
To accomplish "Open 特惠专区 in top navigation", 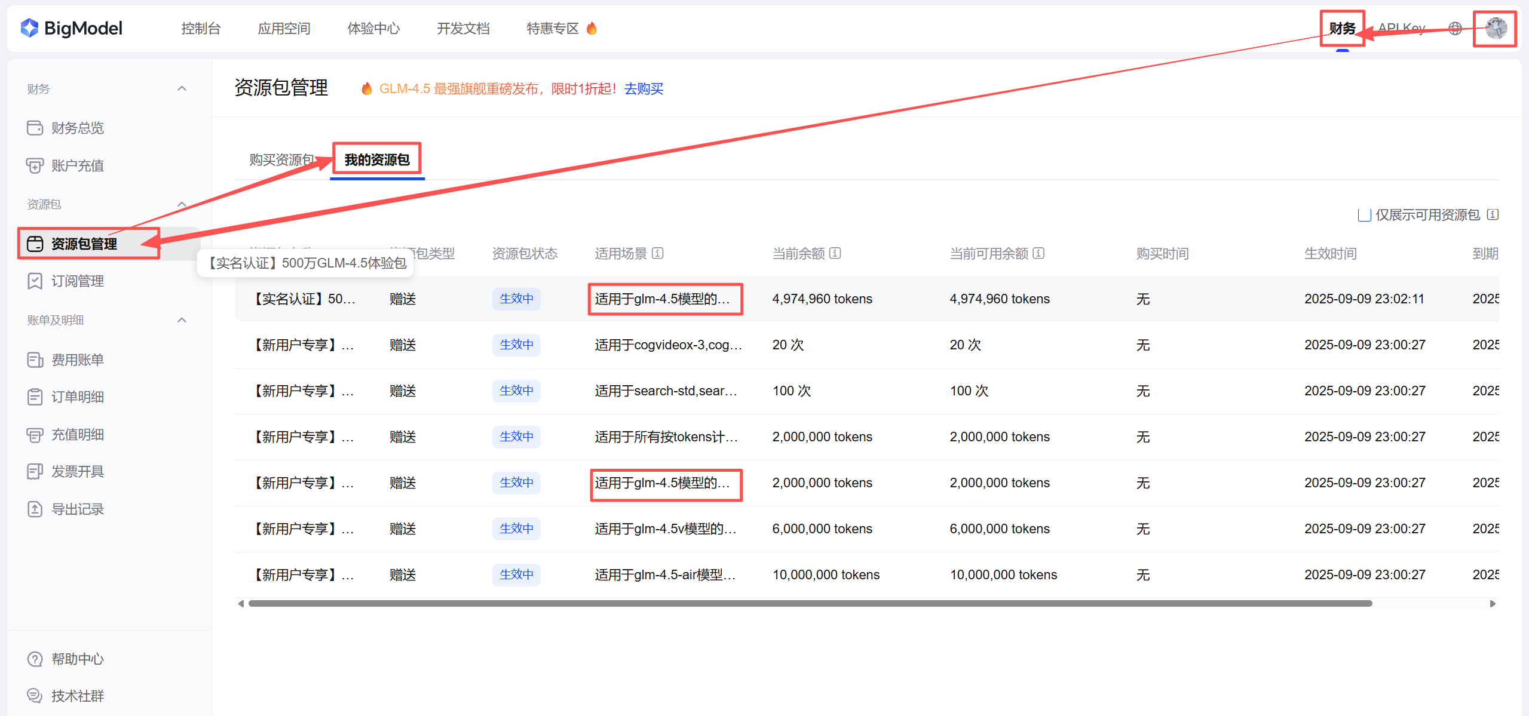I will tap(553, 28).
